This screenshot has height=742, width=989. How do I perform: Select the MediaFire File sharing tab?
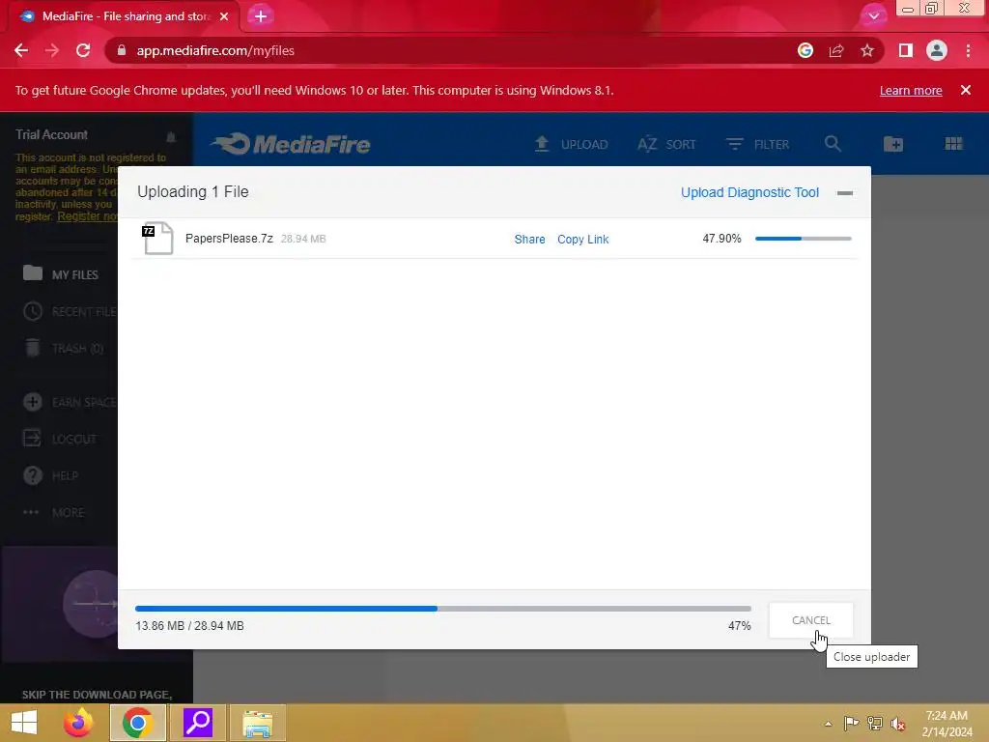(x=125, y=16)
